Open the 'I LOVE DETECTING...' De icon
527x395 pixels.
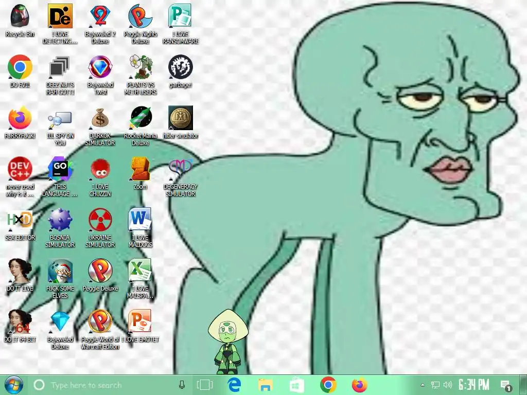(60, 16)
